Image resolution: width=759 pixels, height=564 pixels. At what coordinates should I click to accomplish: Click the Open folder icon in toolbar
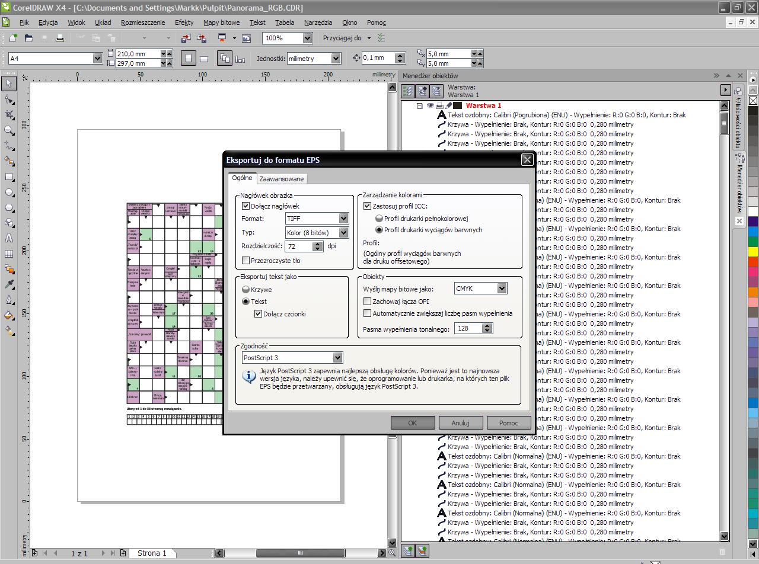click(28, 38)
